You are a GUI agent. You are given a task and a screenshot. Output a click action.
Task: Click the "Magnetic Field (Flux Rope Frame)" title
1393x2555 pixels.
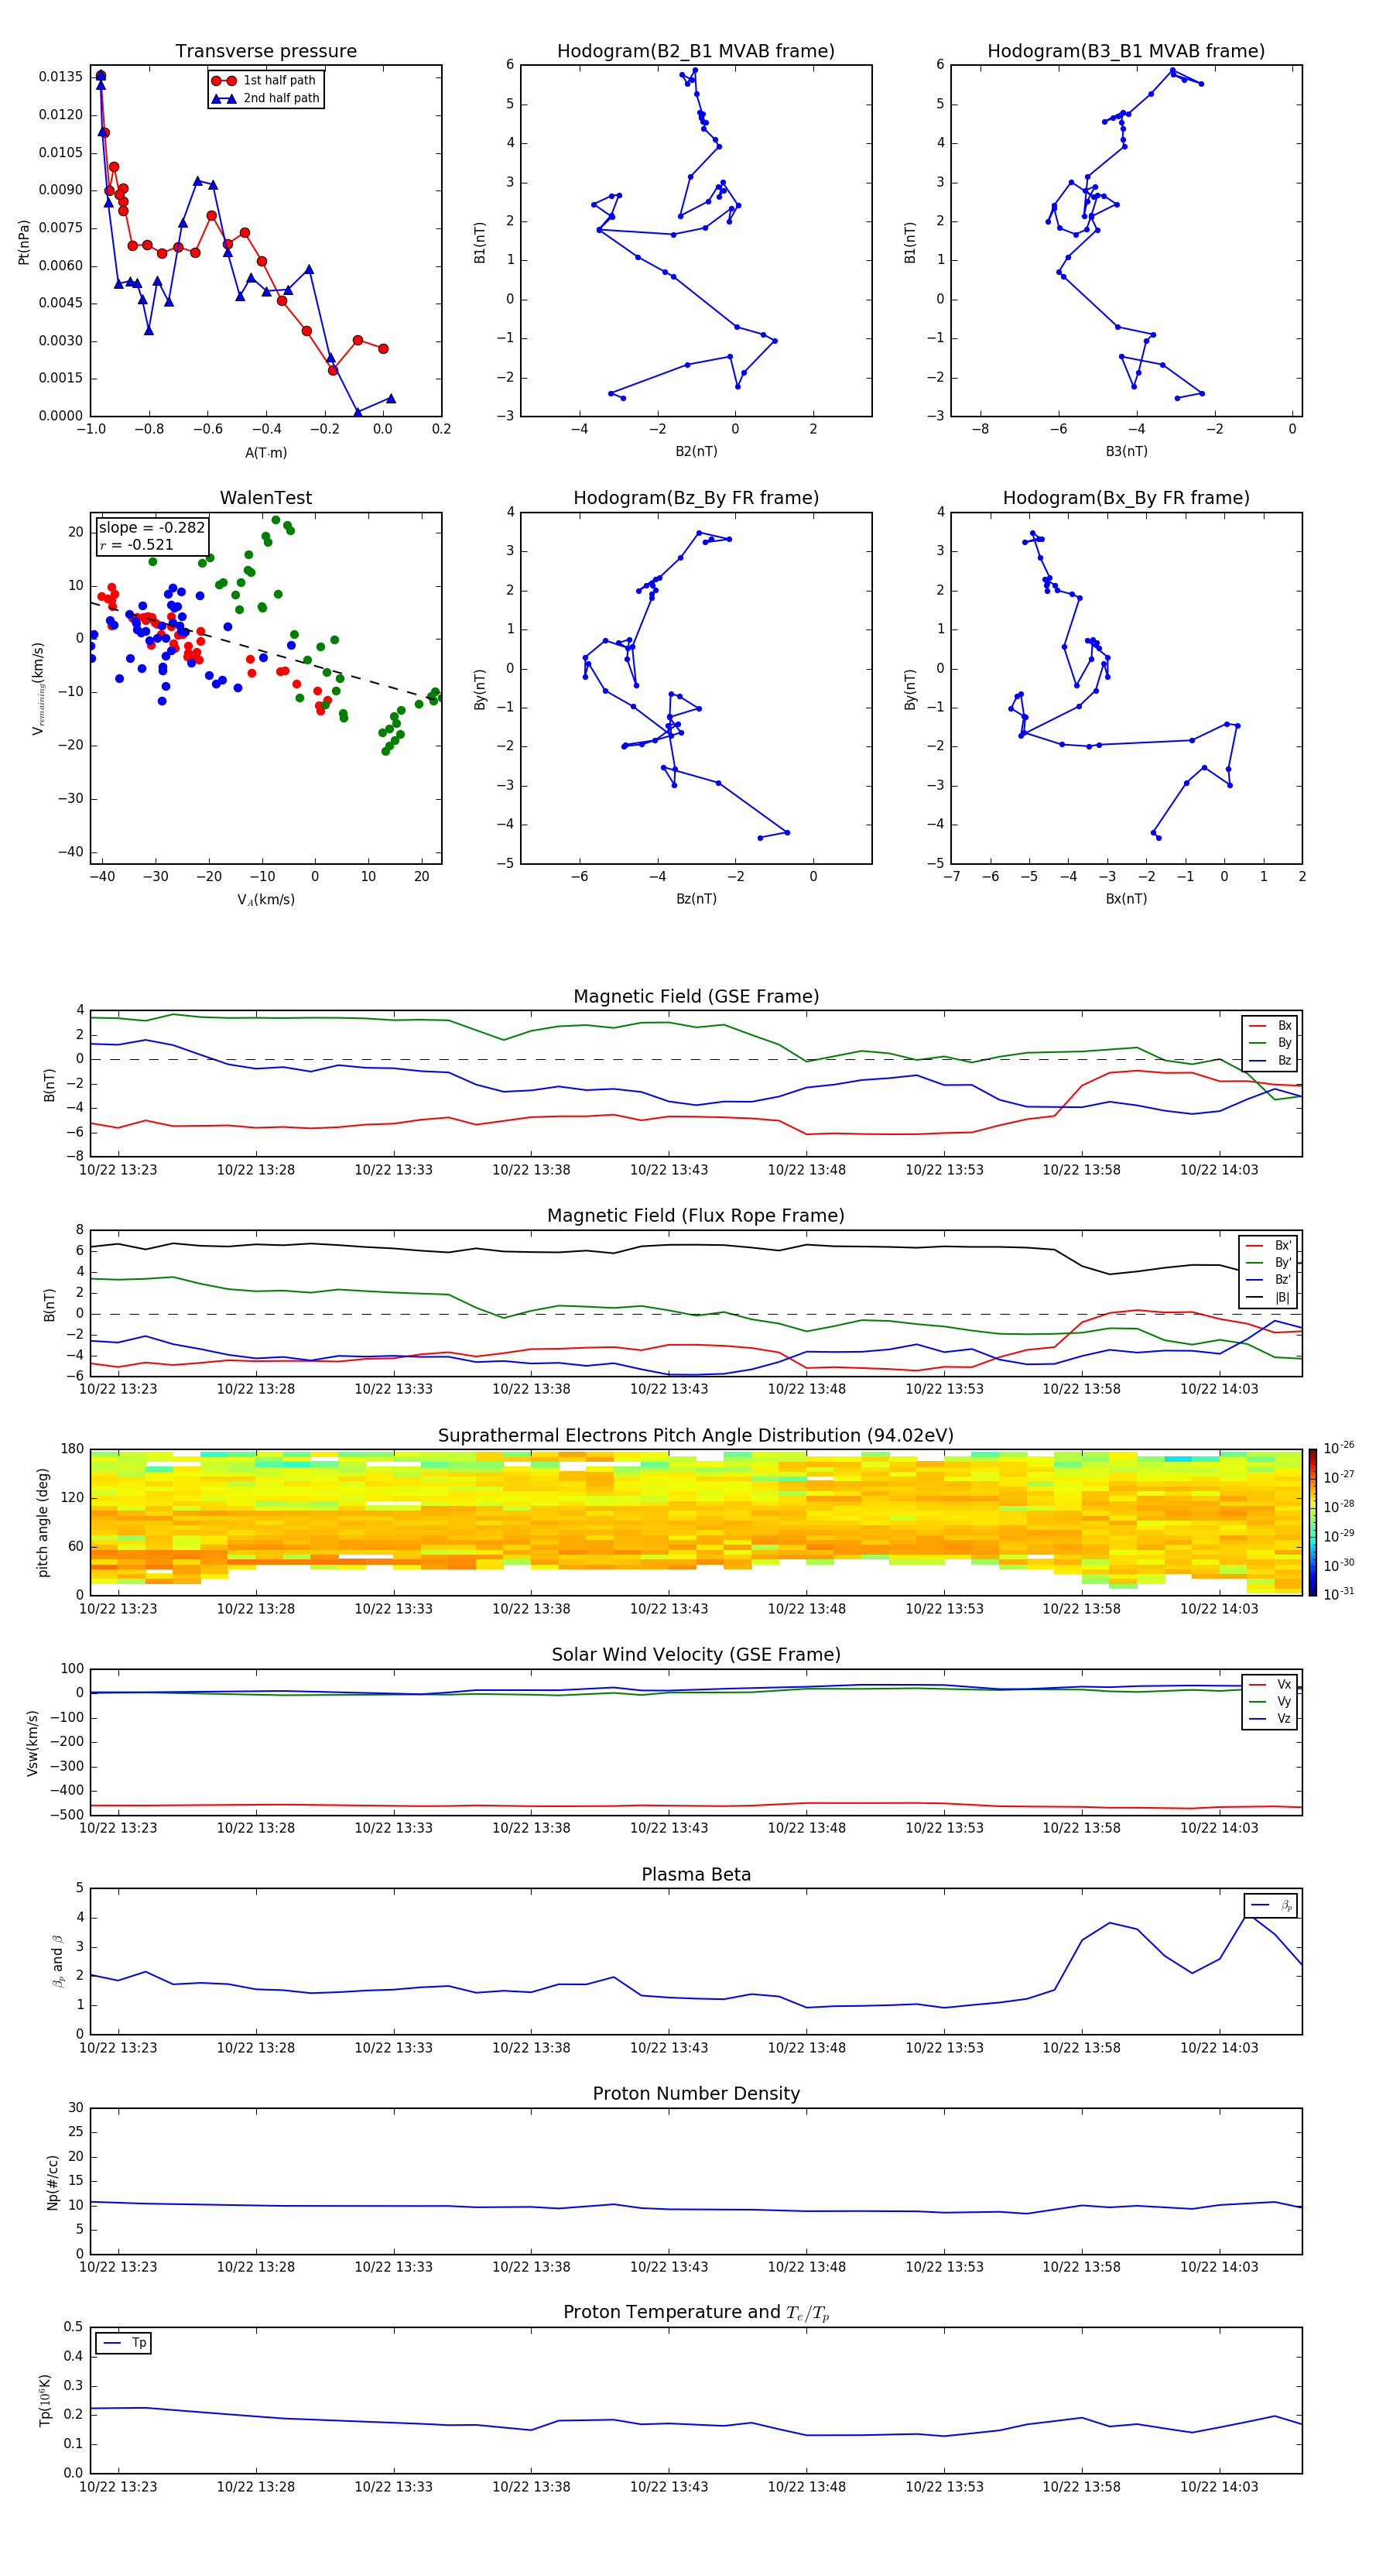click(696, 1216)
